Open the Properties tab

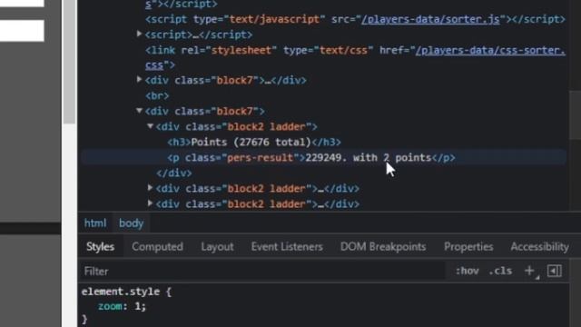point(468,247)
